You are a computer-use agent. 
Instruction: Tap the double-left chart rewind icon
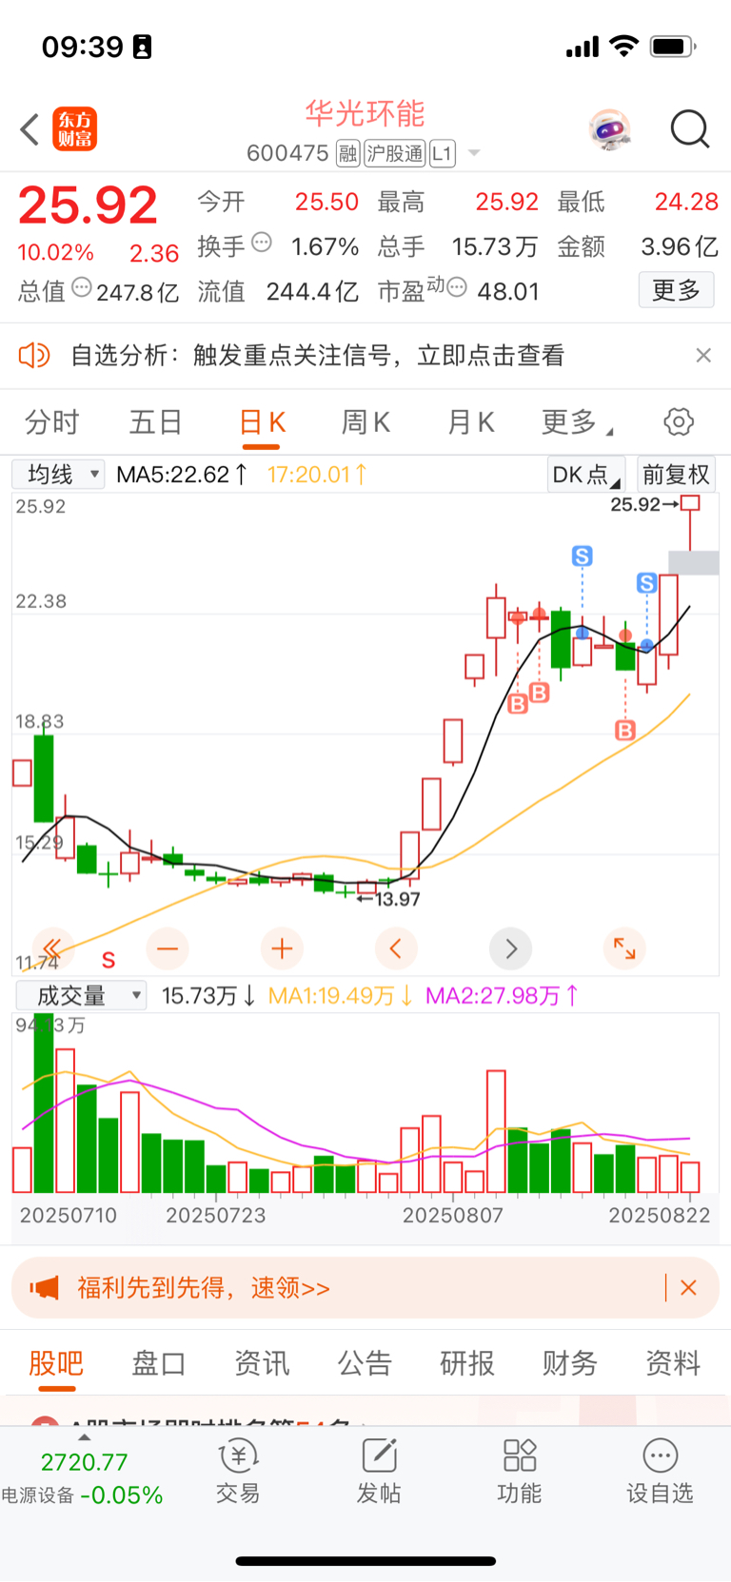tap(53, 948)
